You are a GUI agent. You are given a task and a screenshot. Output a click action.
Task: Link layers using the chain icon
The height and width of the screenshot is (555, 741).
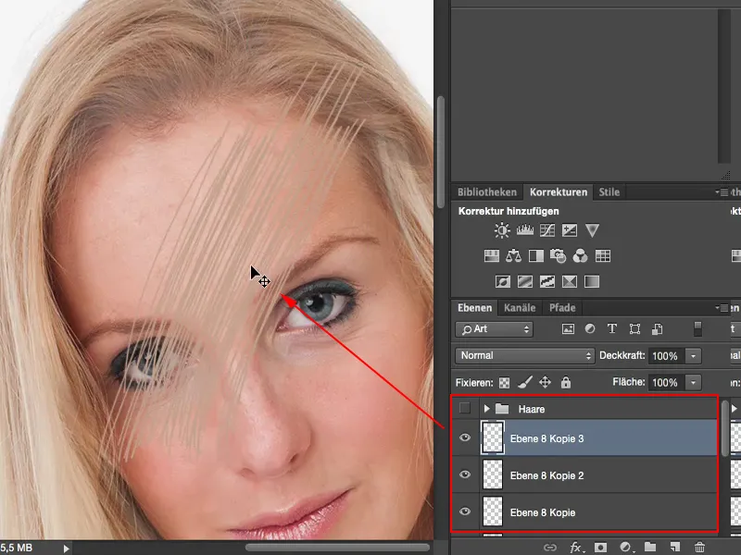point(549,547)
